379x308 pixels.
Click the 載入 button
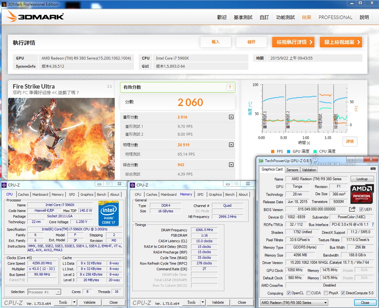click(x=216, y=42)
